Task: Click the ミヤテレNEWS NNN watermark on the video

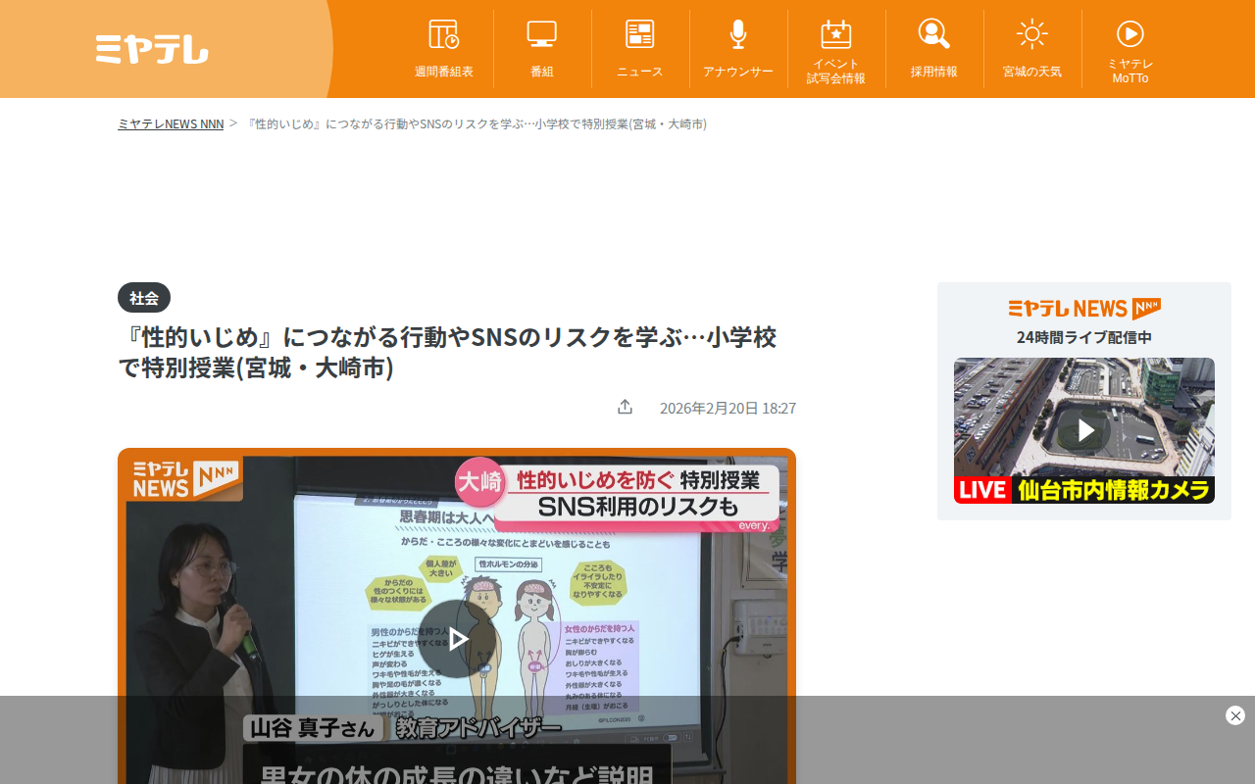Action: coord(185,479)
